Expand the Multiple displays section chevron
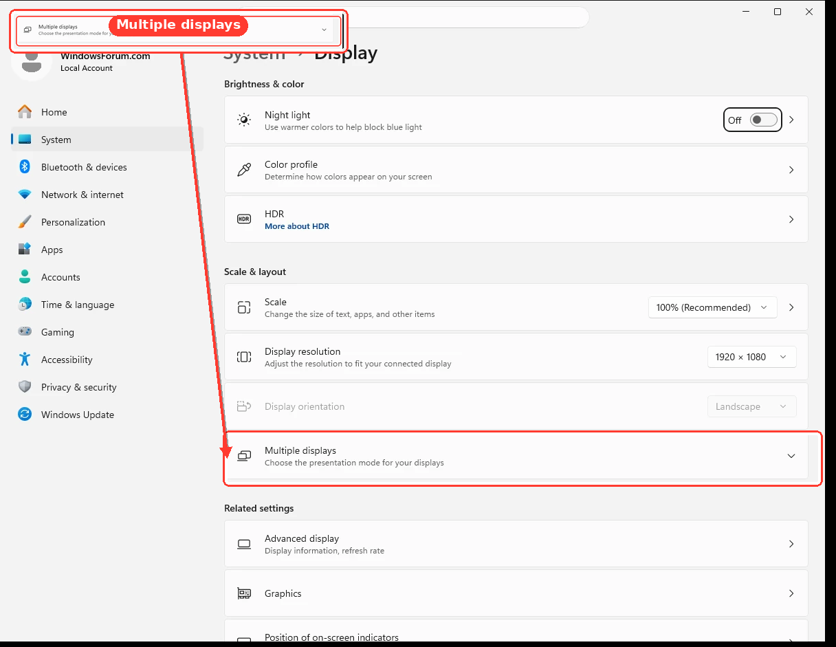The height and width of the screenshot is (647, 836). (x=791, y=456)
